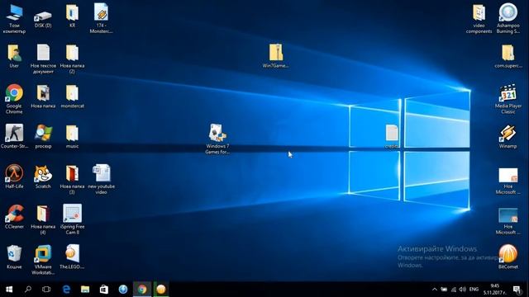Launch the VMware Workstation shortcut

click(43, 260)
